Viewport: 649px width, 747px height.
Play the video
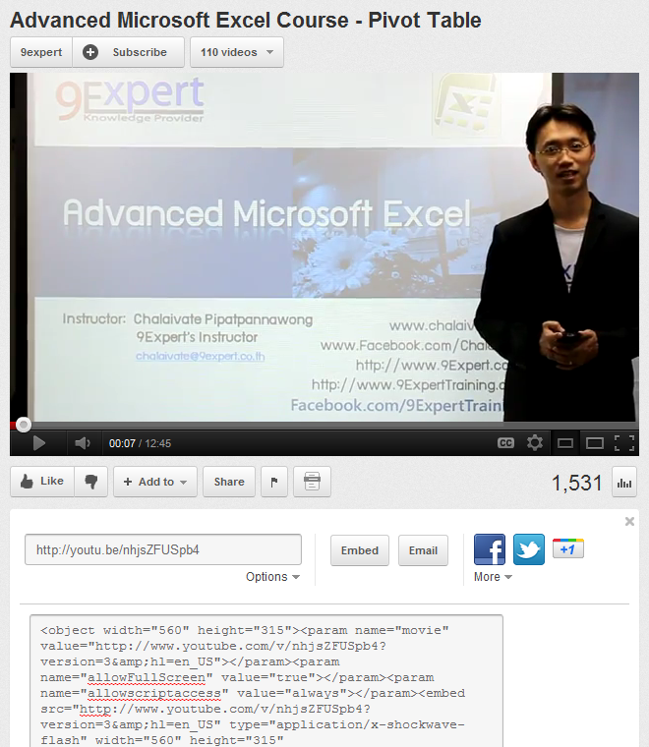tap(38, 443)
